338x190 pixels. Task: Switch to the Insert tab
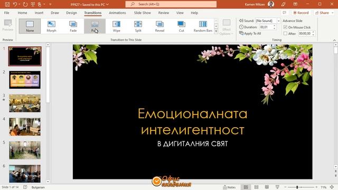[39, 13]
